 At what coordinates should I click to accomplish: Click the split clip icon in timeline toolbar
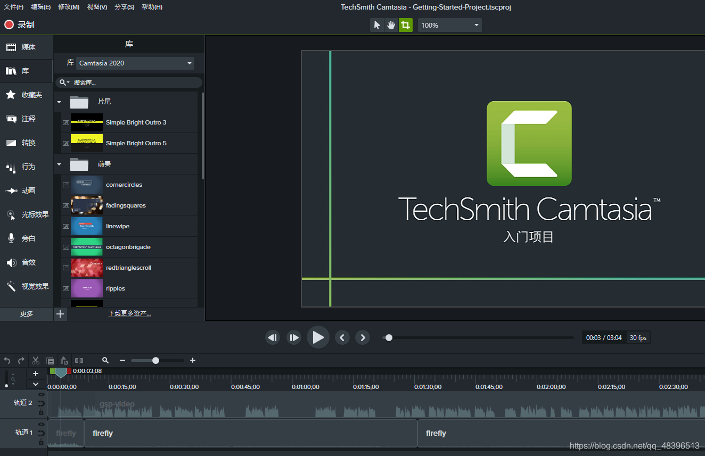click(x=79, y=361)
